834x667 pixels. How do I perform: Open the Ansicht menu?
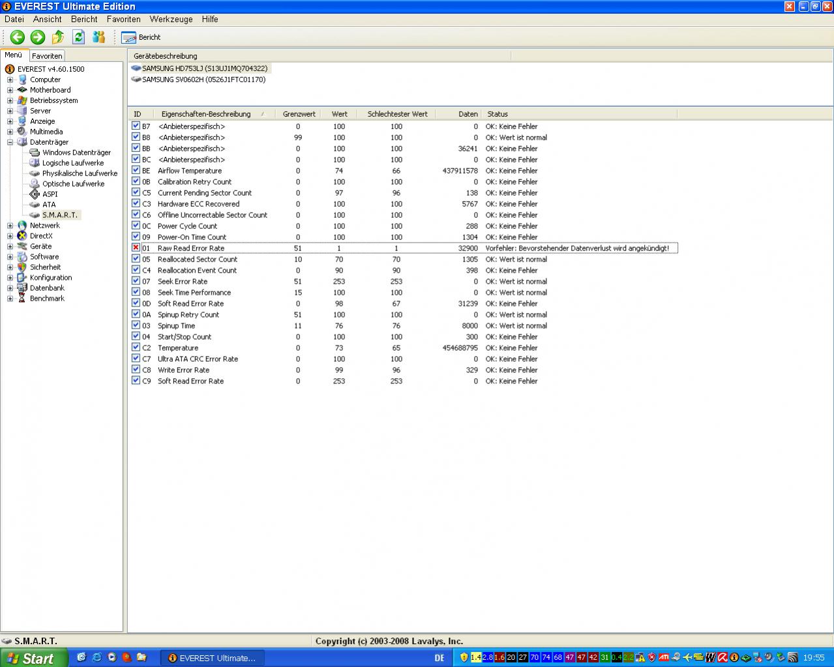(x=48, y=20)
